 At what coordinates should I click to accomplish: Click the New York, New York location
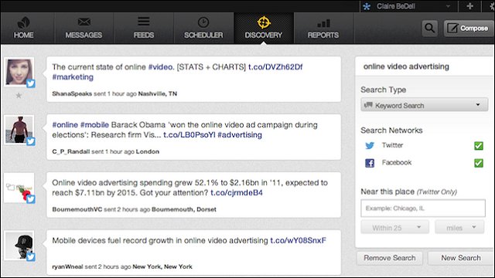click(x=162, y=266)
